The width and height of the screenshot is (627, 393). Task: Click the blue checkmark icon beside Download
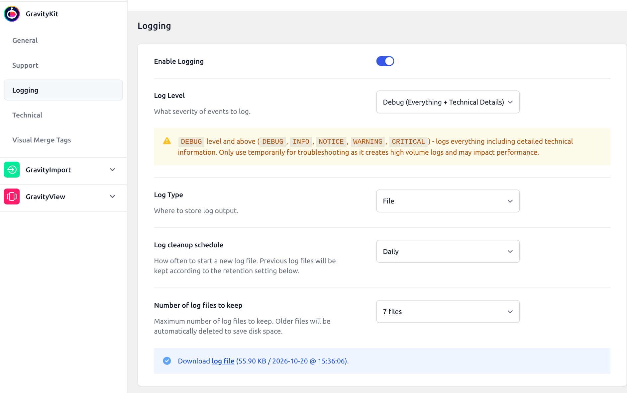tap(167, 361)
